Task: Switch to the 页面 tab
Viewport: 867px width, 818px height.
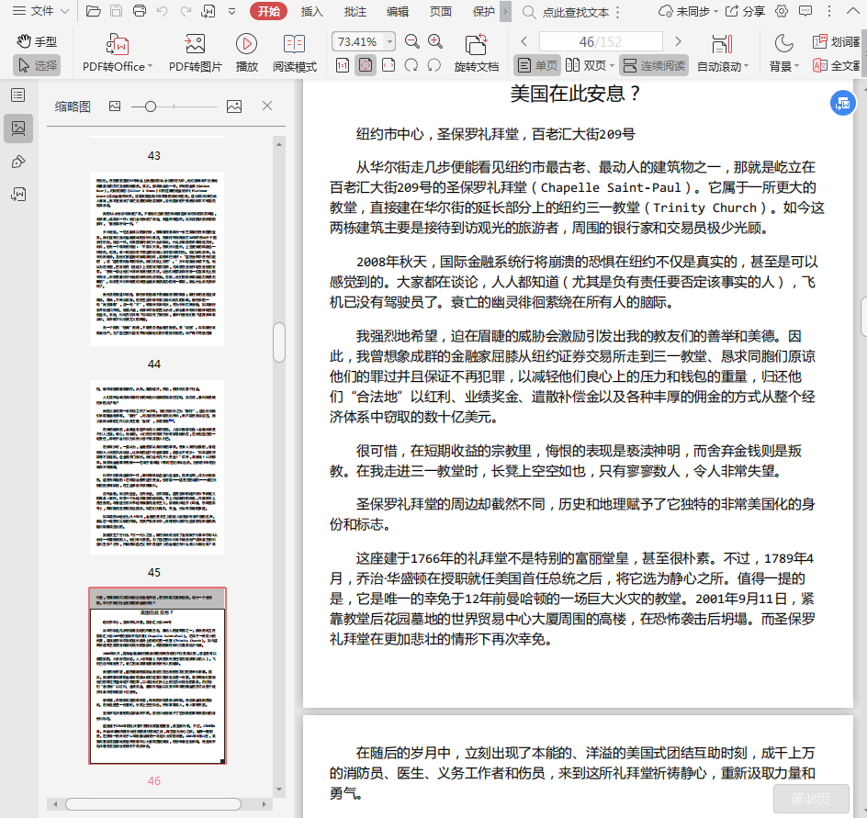Action: tap(441, 12)
